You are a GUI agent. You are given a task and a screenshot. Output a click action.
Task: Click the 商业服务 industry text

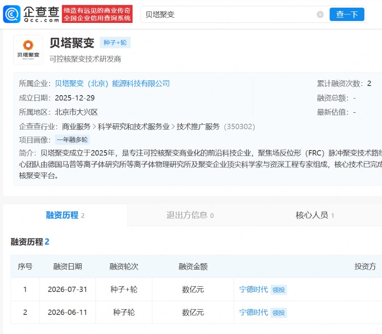click(x=76, y=127)
